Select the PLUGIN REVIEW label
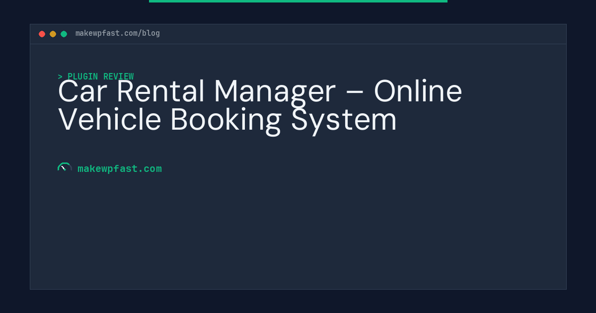 [101, 77]
